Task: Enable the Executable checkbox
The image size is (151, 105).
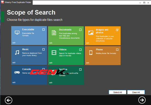Action: (x=44, y=30)
